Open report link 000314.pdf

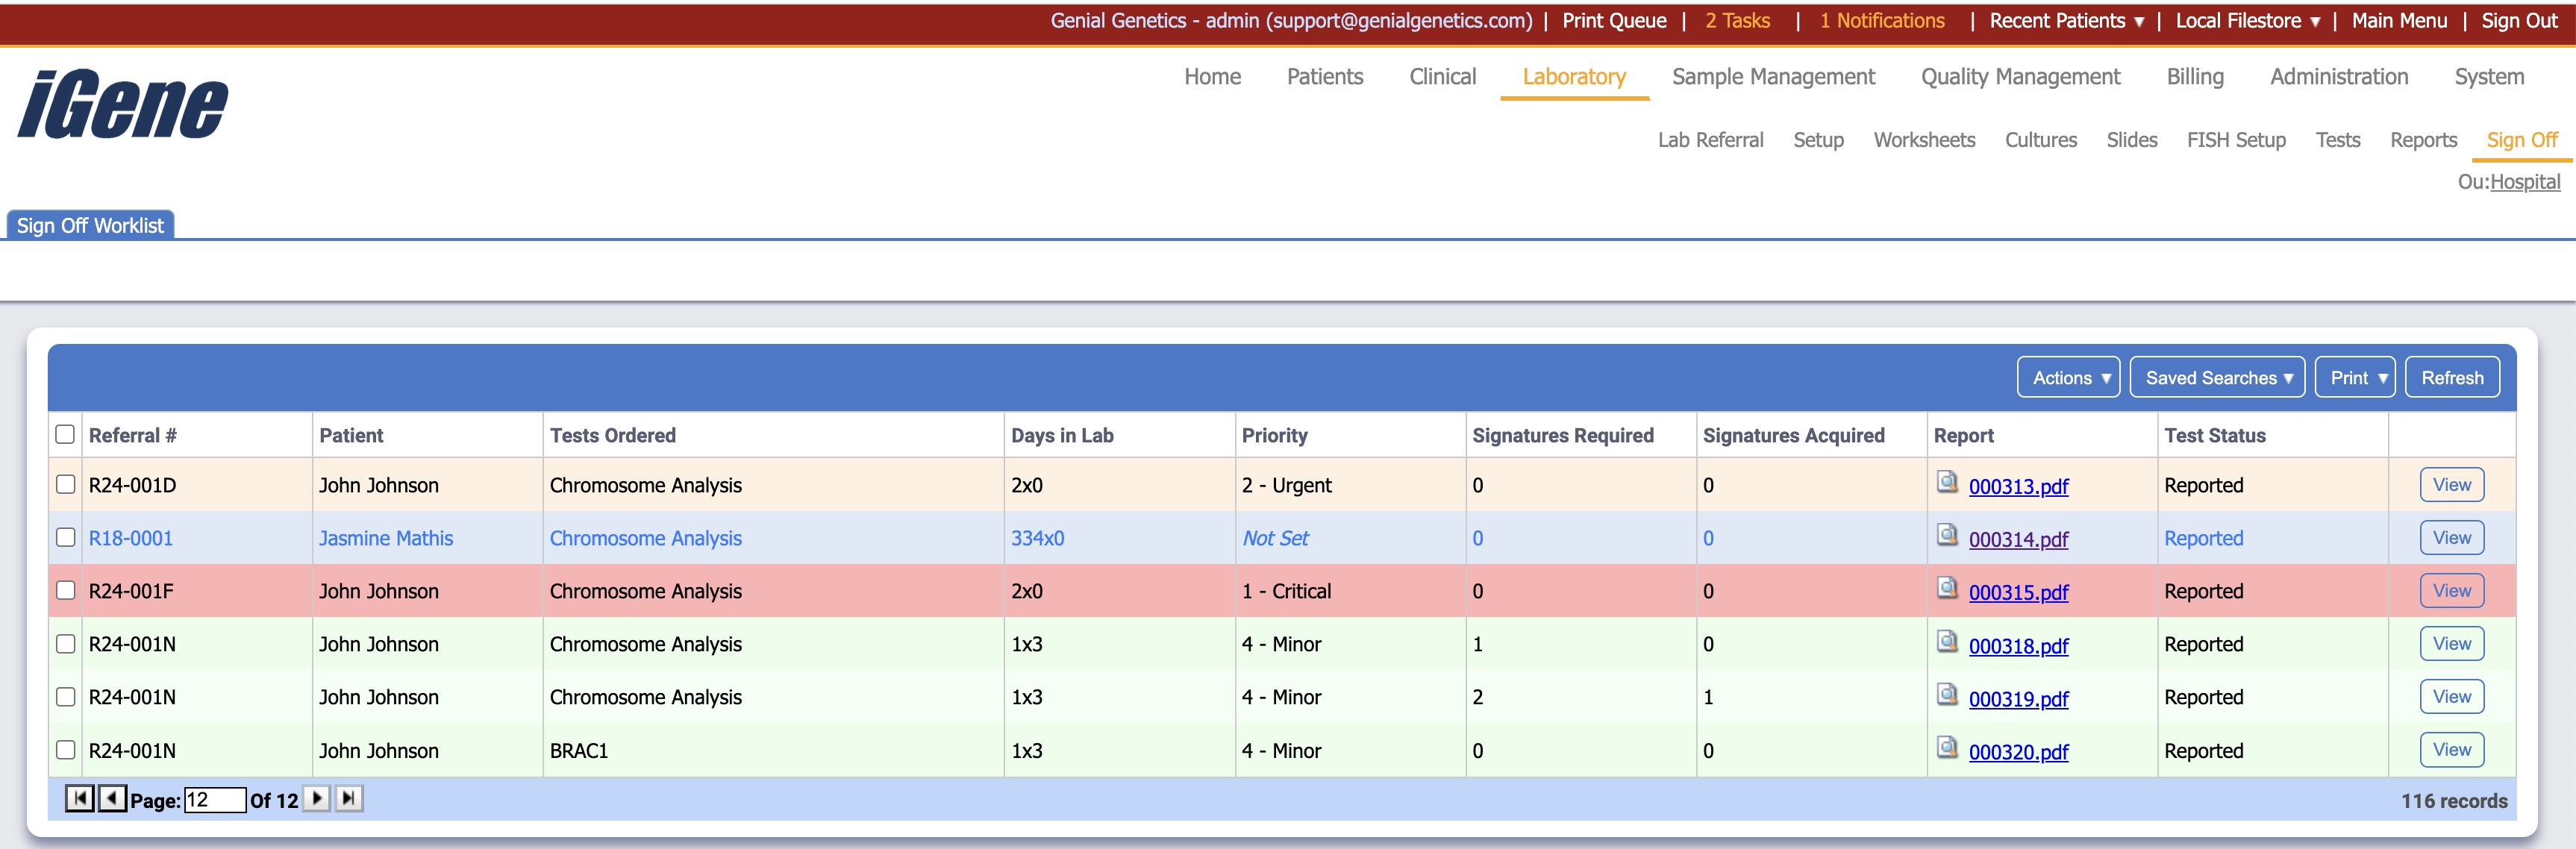point(2017,538)
